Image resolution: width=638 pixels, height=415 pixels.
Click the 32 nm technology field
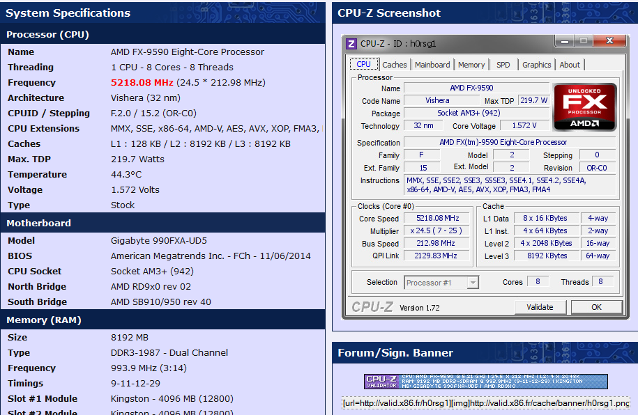423,125
